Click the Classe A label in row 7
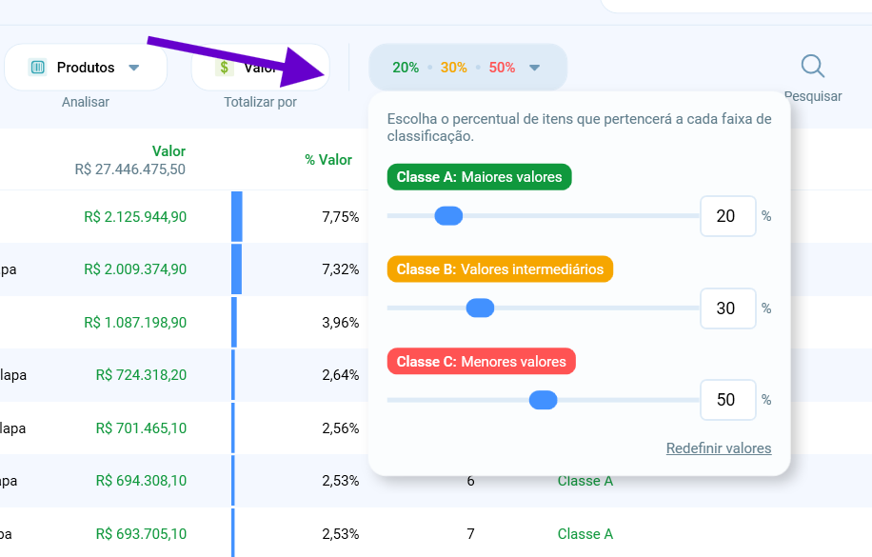The height and width of the screenshot is (557, 872). 585,534
